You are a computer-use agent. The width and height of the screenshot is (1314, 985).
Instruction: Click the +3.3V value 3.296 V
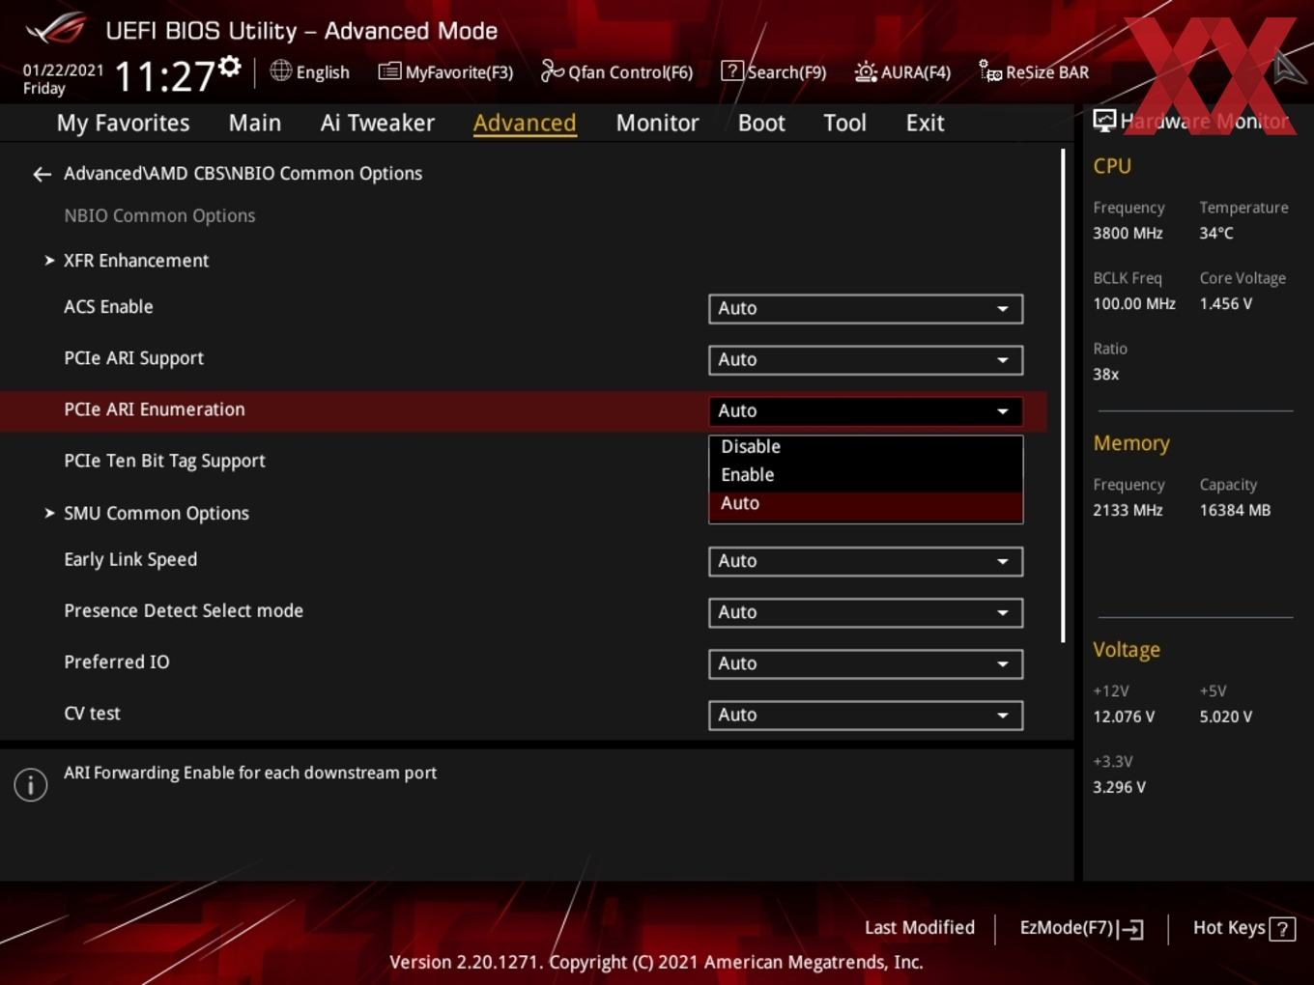(1119, 788)
